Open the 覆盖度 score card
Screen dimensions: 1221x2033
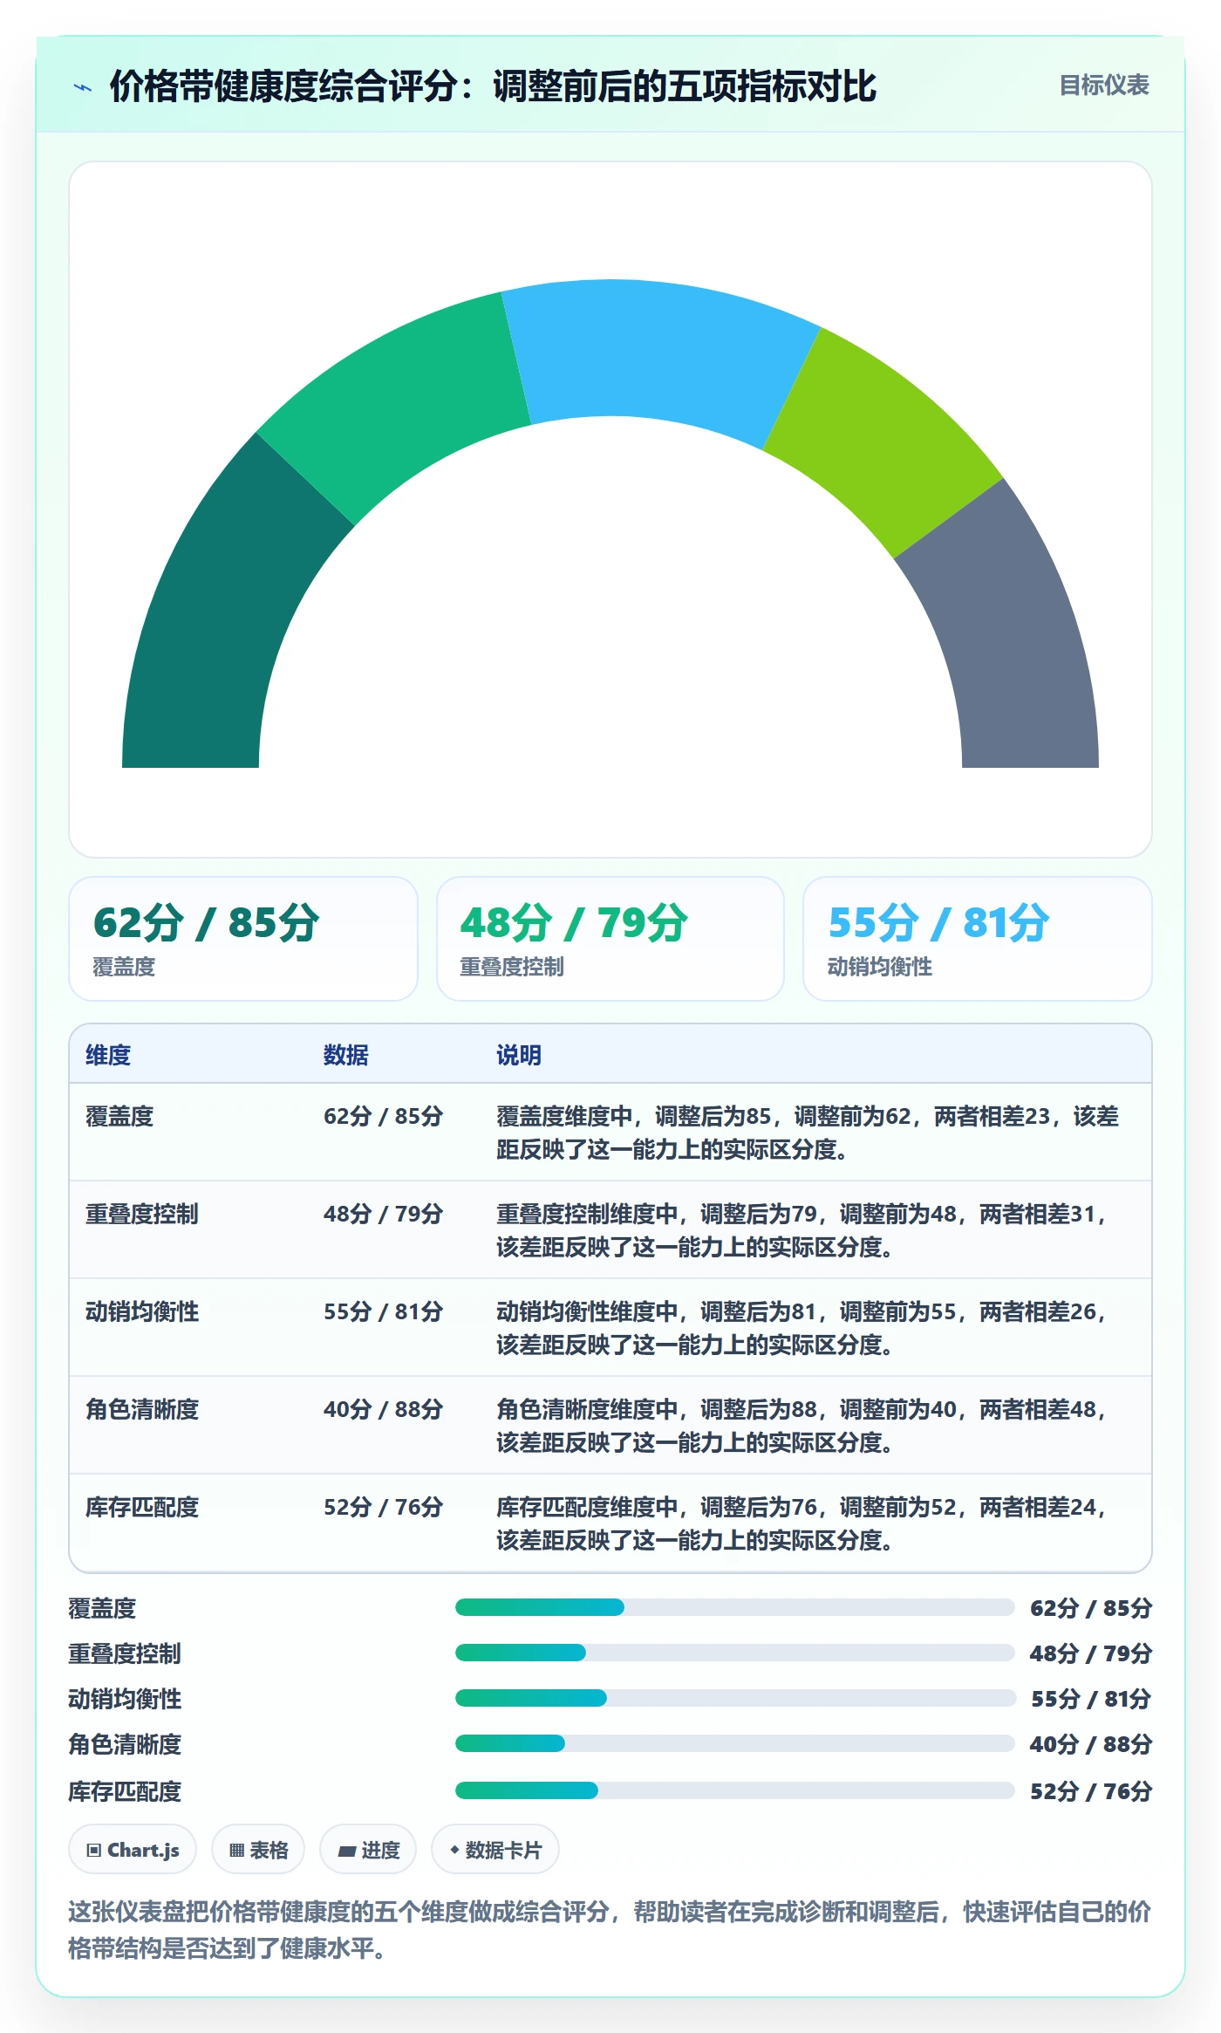point(243,939)
